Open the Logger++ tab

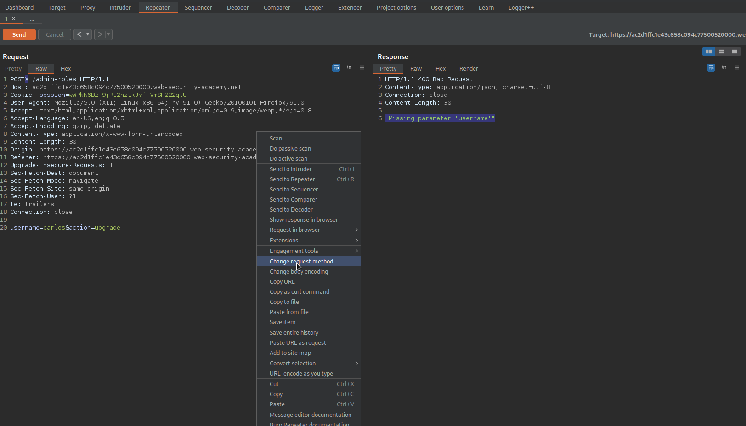[521, 7]
